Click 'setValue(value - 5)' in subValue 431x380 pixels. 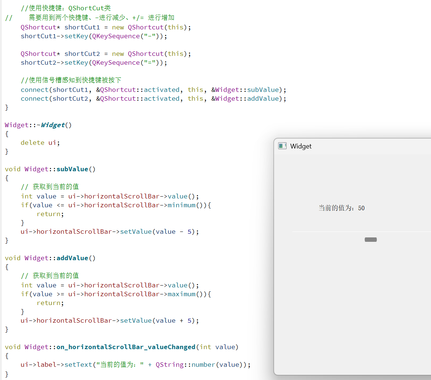(158, 232)
